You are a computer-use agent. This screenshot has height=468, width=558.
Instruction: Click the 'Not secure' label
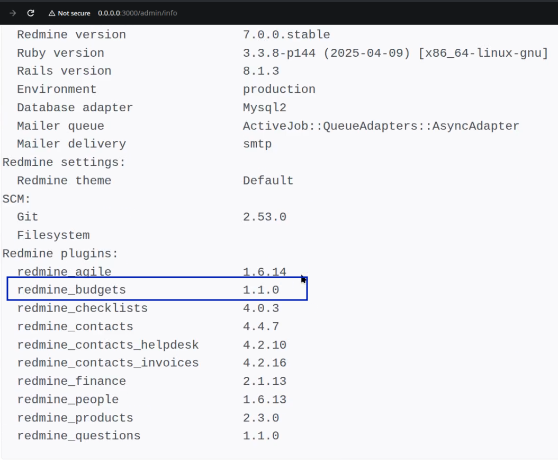click(74, 13)
